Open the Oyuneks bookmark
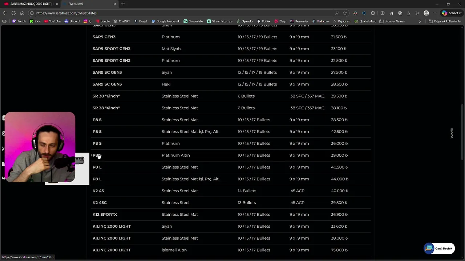Viewport: 465px width, 261px height. 244,21
